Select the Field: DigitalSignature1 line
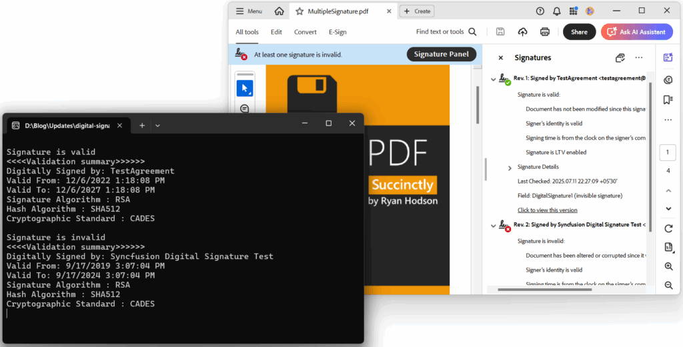 point(570,196)
